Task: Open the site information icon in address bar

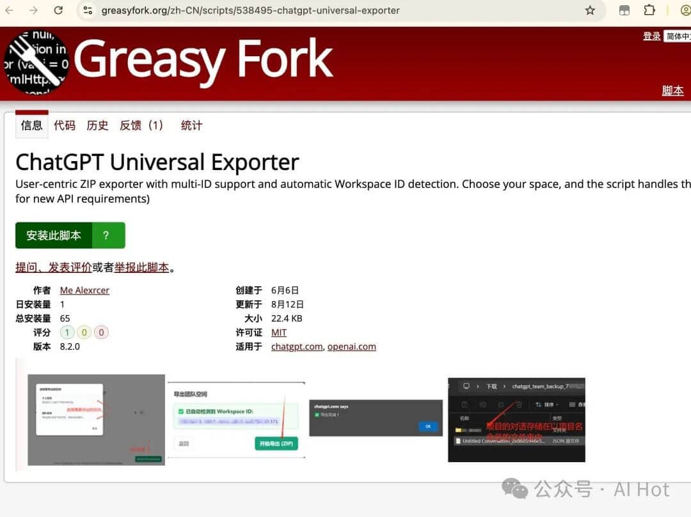Action: pyautogui.click(x=86, y=10)
